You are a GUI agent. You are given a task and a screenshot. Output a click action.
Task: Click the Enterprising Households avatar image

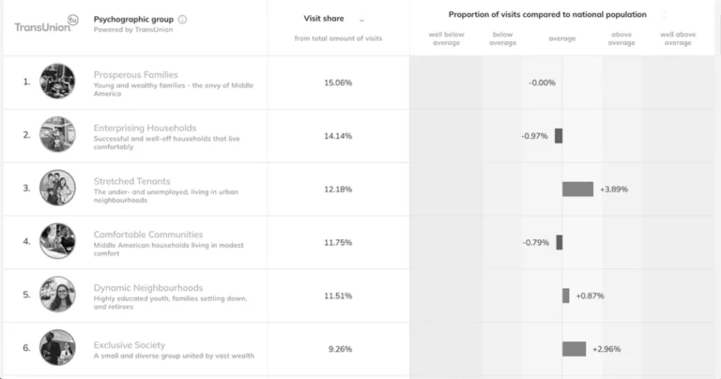(x=57, y=135)
